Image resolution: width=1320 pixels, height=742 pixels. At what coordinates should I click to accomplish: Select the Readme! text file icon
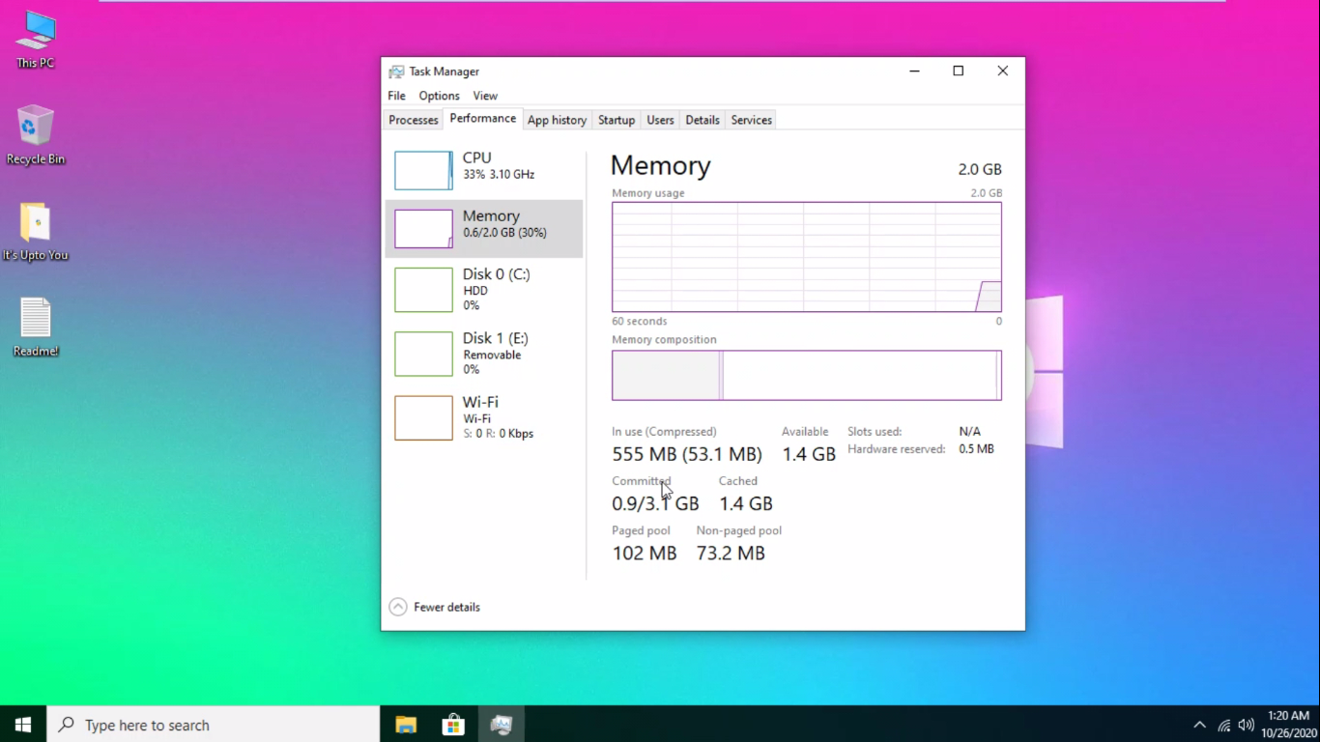36,328
